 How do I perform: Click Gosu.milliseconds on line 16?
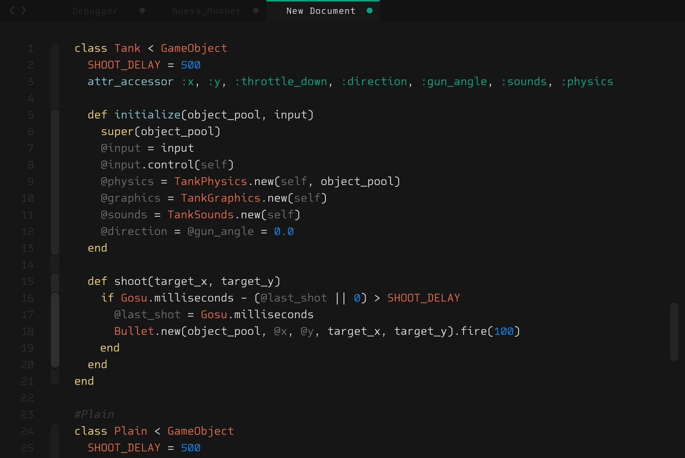point(177,298)
